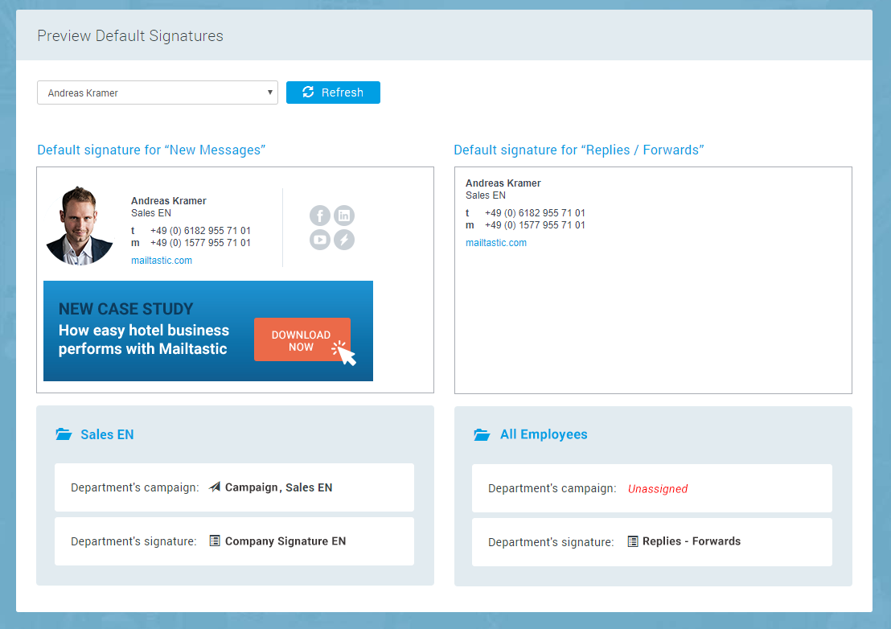Image resolution: width=891 pixels, height=629 pixels.
Task: Click the Replies / Forwards default signature heading
Action: (x=578, y=150)
